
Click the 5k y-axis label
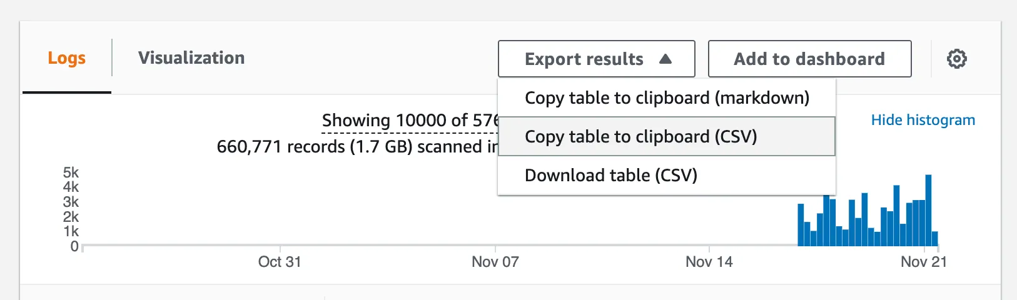[x=71, y=172]
